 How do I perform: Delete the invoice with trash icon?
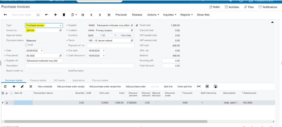pos(64,15)
